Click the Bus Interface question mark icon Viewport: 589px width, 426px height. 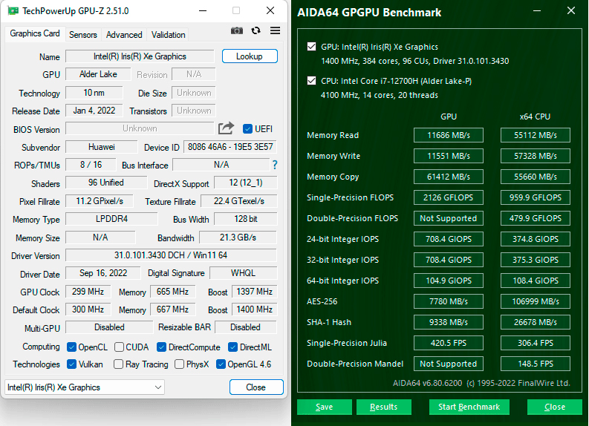point(275,165)
